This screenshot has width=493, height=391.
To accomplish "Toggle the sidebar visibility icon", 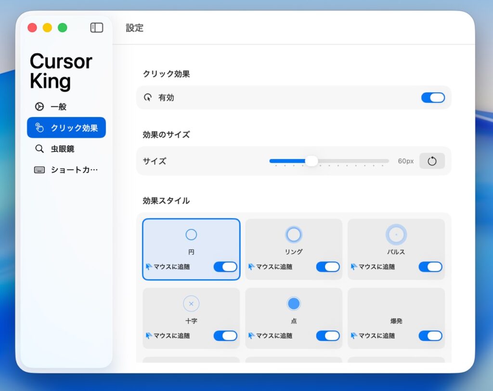I will [97, 27].
